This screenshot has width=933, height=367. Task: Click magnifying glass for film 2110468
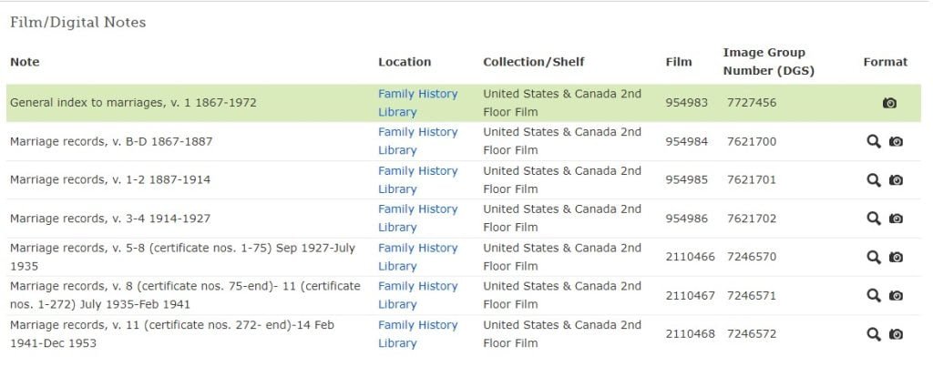873,333
